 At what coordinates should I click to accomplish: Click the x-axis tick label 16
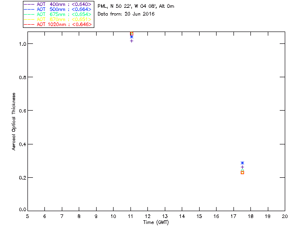[x=216, y=216]
